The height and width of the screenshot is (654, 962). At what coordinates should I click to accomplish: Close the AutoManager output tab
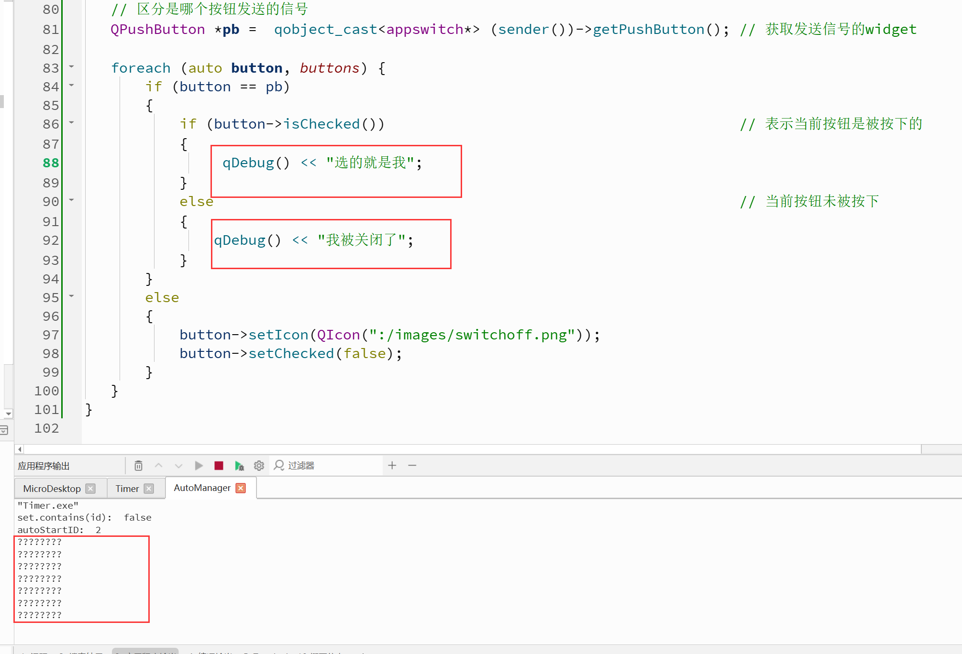tap(241, 488)
